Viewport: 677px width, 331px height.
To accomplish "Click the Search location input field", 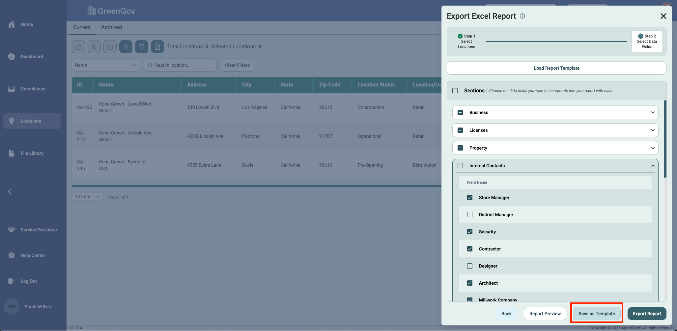I will (x=183, y=65).
